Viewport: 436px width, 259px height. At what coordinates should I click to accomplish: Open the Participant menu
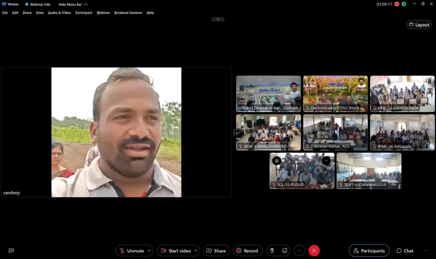(84, 13)
